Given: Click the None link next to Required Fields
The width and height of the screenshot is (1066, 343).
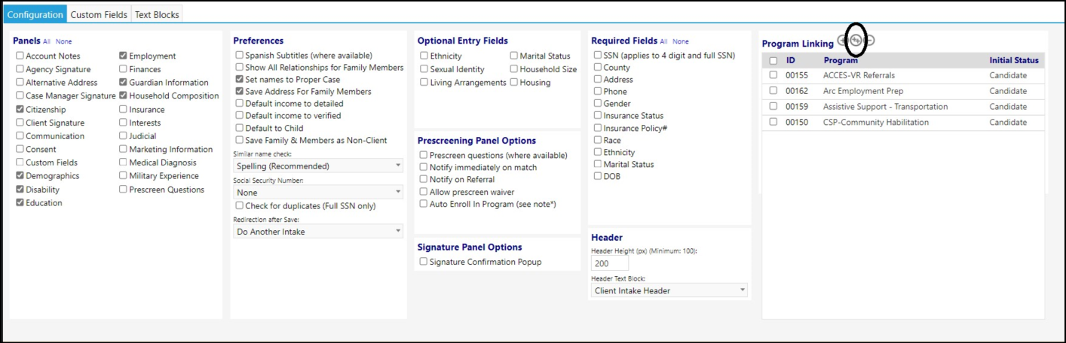Looking at the screenshot, I should click(x=681, y=41).
